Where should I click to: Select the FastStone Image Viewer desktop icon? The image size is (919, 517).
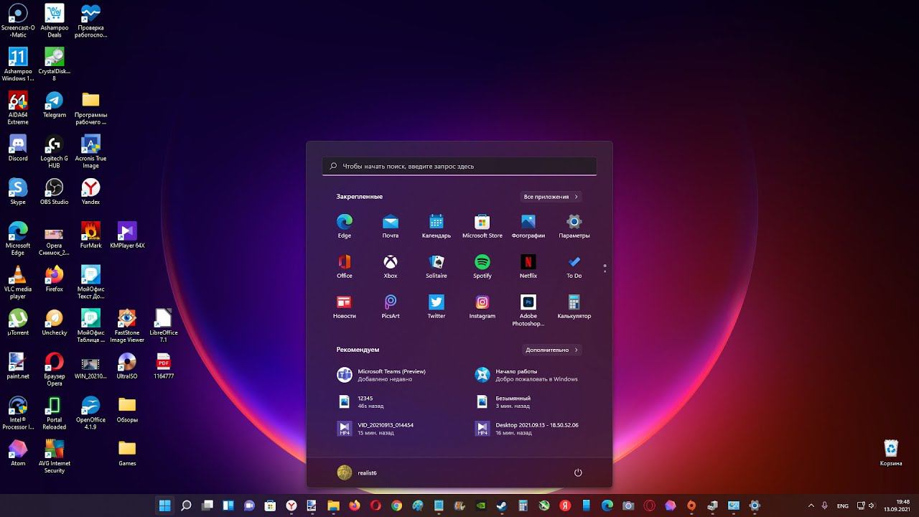tap(127, 325)
